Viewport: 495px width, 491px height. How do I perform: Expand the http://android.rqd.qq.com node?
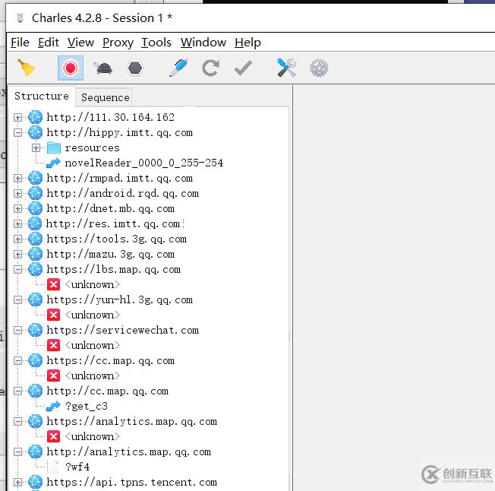click(x=18, y=193)
